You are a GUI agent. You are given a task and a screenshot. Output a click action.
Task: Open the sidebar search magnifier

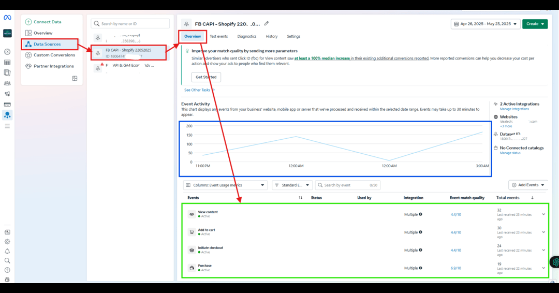point(7,260)
